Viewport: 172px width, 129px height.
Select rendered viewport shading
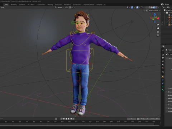click(x=156, y=8)
